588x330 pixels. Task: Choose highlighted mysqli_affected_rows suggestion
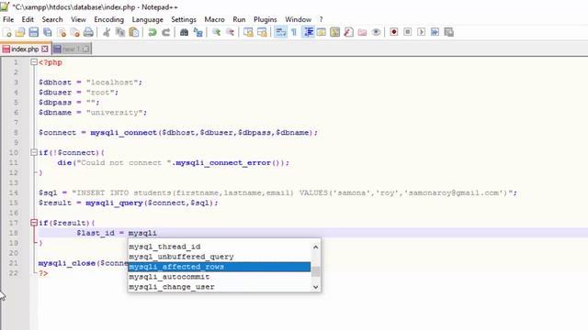click(220, 267)
